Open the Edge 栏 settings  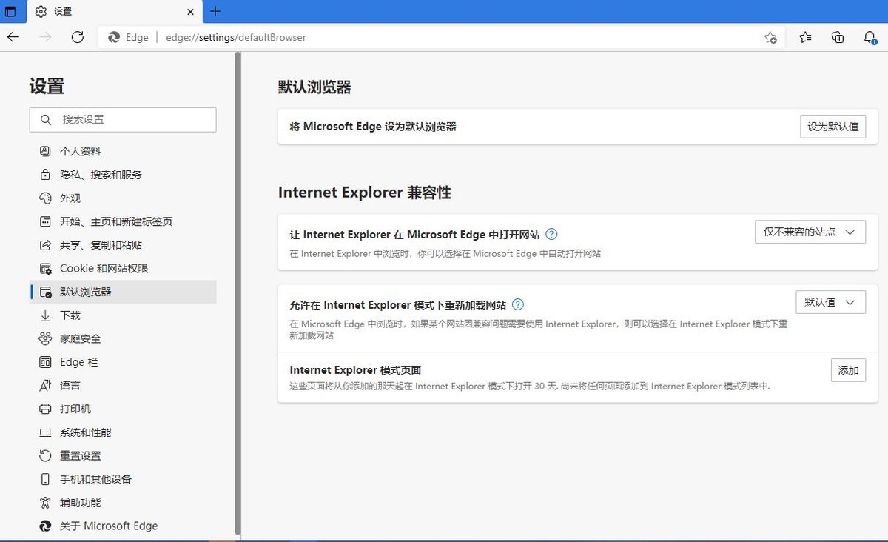[74, 361]
